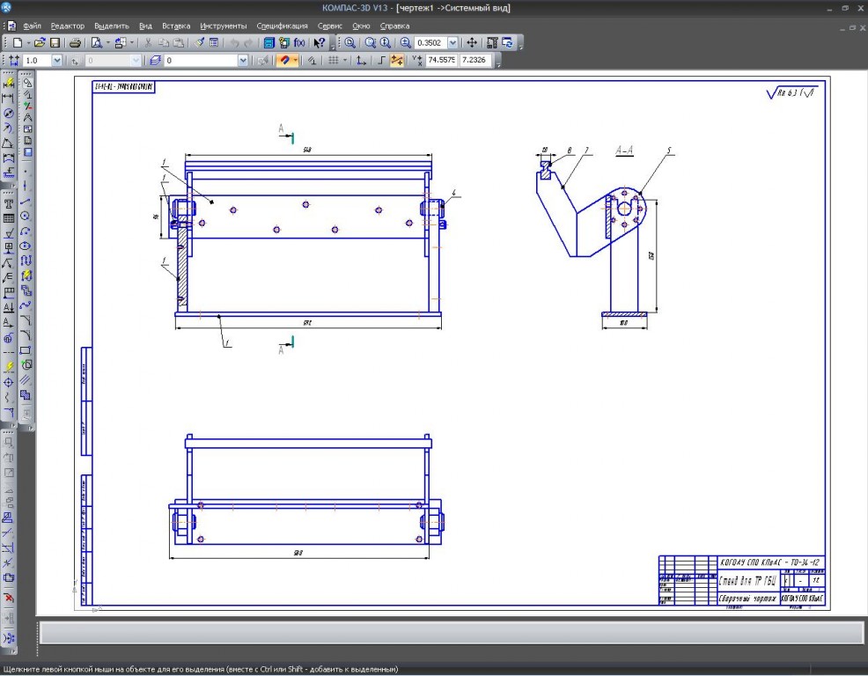Print the drawing with the printer icon
The image size is (868, 676).
tap(76, 42)
